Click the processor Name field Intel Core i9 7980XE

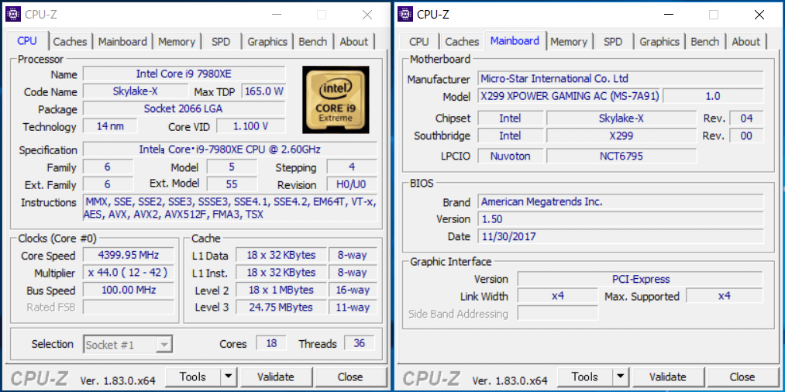184,74
